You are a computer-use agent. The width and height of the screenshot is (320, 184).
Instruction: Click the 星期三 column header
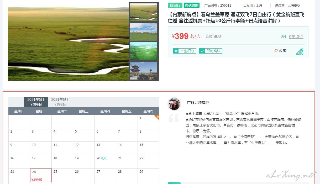pyautogui.click(x=84, y=111)
